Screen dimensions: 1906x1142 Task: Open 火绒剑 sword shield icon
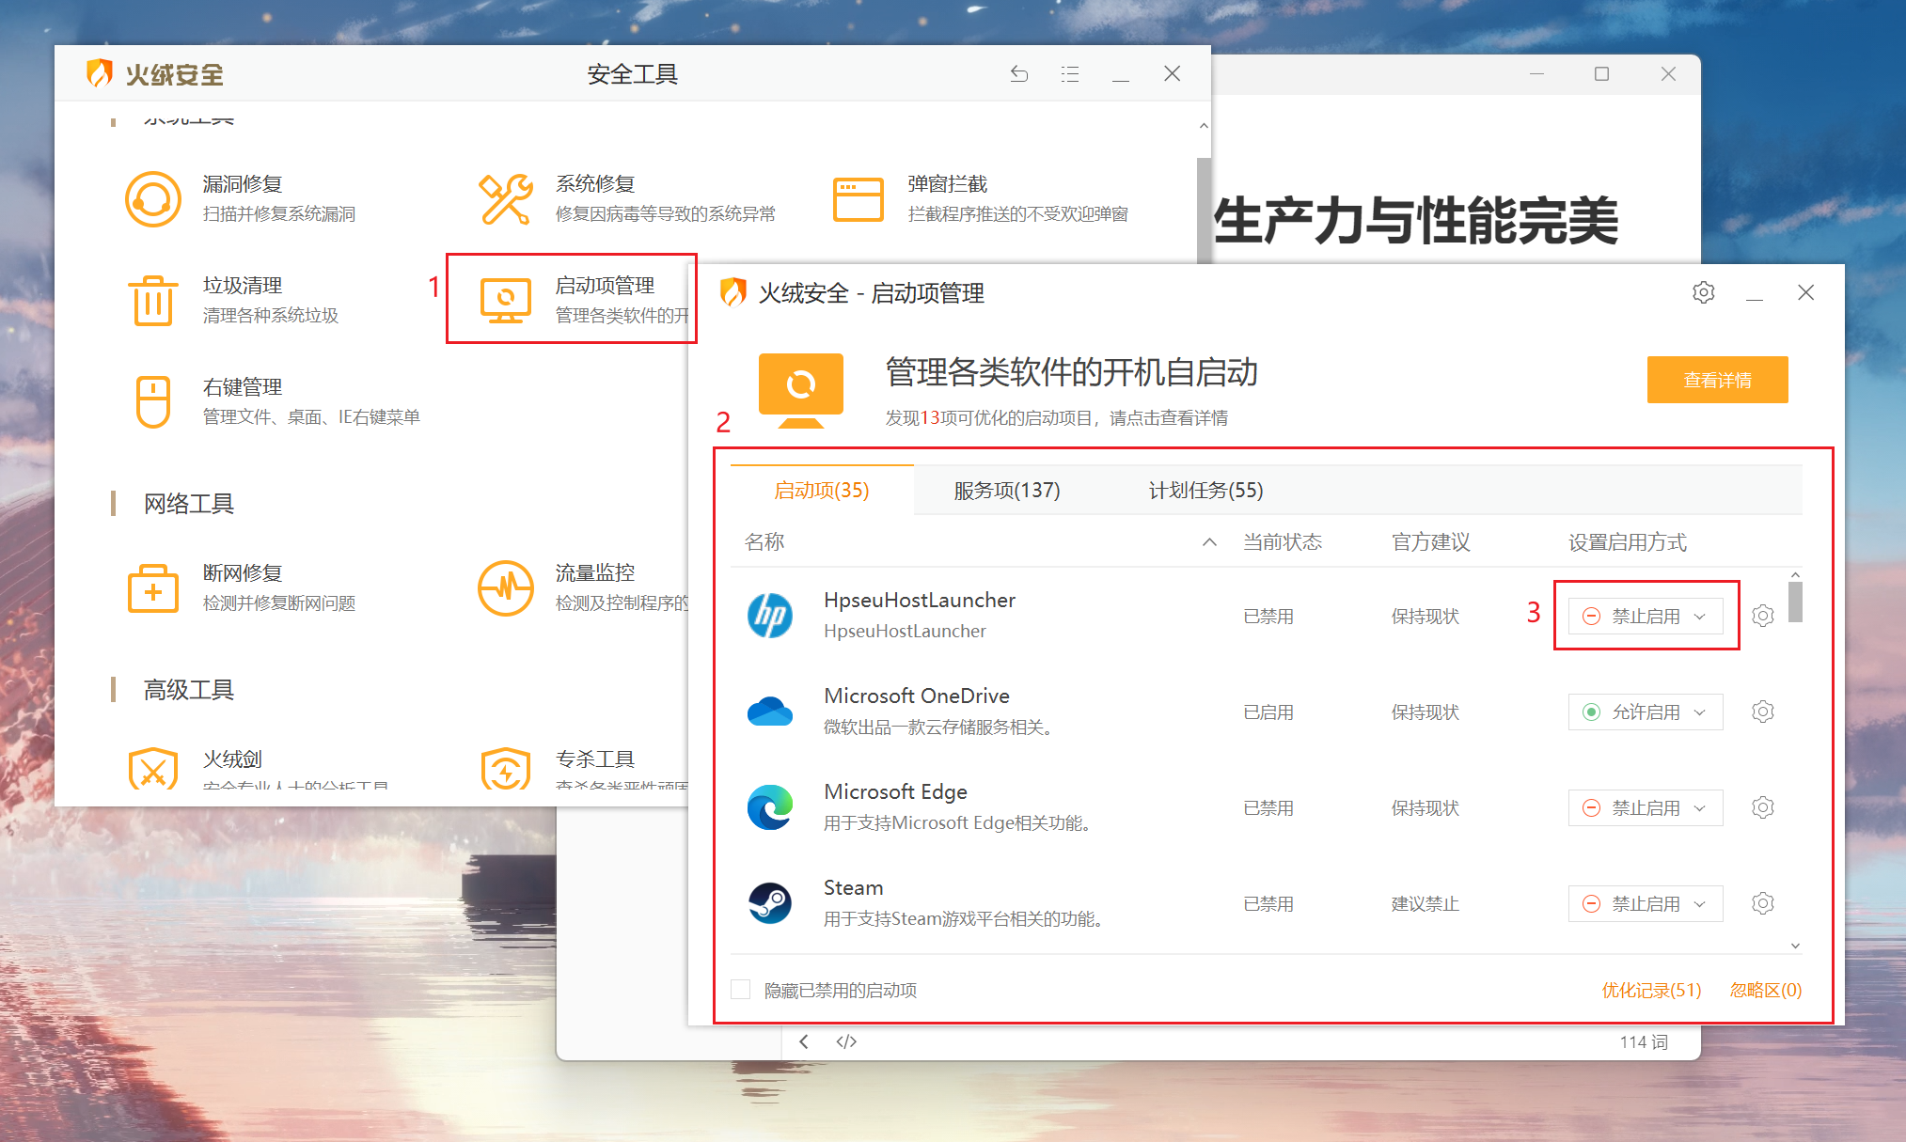point(153,770)
